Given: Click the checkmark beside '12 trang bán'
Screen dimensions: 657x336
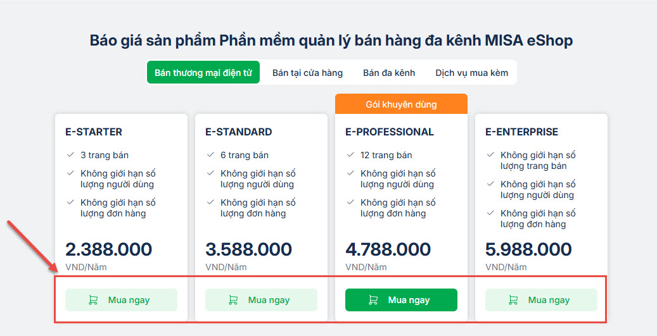Looking at the screenshot, I should click(x=350, y=155).
